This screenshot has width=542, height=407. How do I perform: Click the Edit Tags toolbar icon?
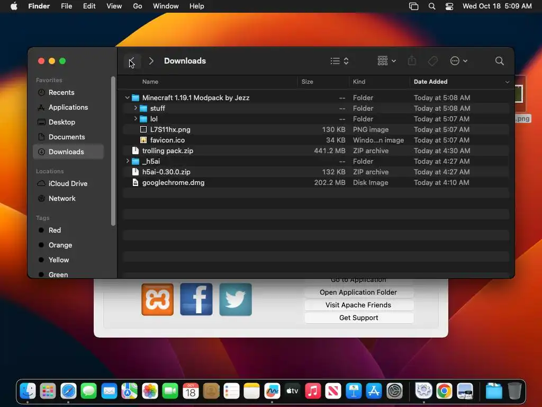click(x=432, y=61)
